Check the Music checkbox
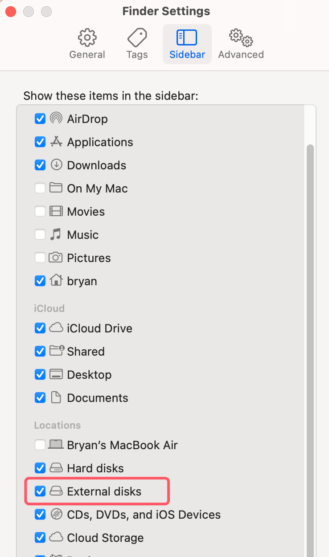This screenshot has height=557, width=329. [40, 234]
